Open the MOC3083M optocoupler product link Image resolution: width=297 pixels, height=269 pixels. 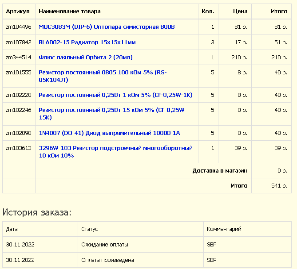pos(107,27)
